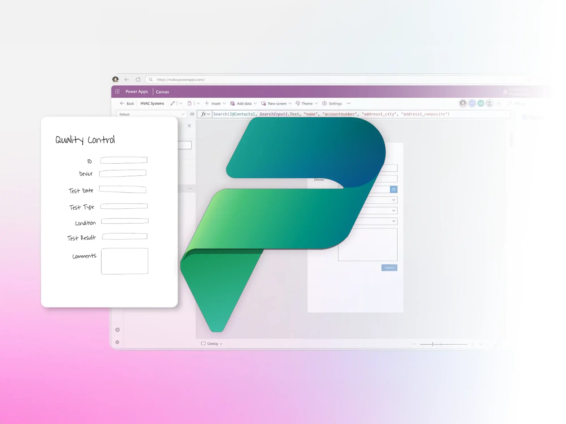Open the second form dropdown in the canvas
The image size is (566, 424).
click(393, 211)
